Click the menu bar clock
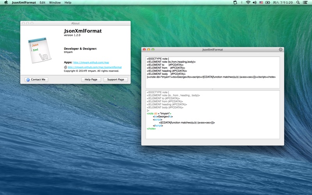 pos(283,2)
